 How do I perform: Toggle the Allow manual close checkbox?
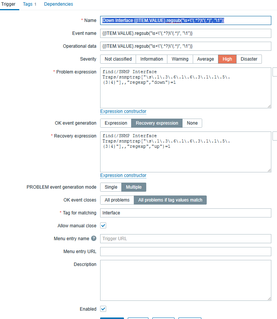(103, 225)
